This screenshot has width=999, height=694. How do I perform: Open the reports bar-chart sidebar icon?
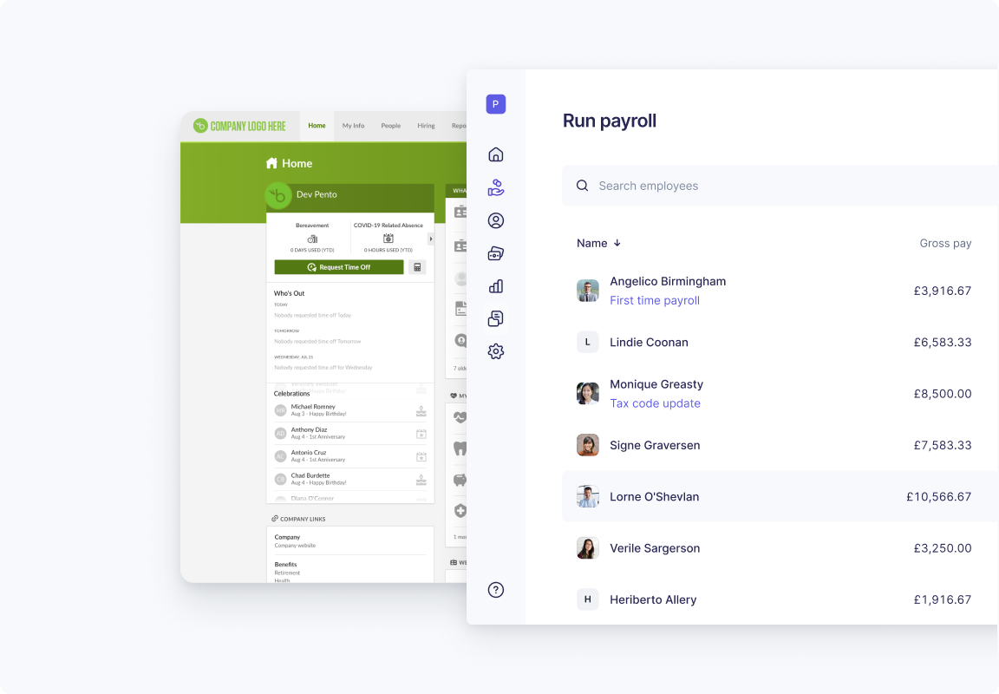[x=496, y=286]
